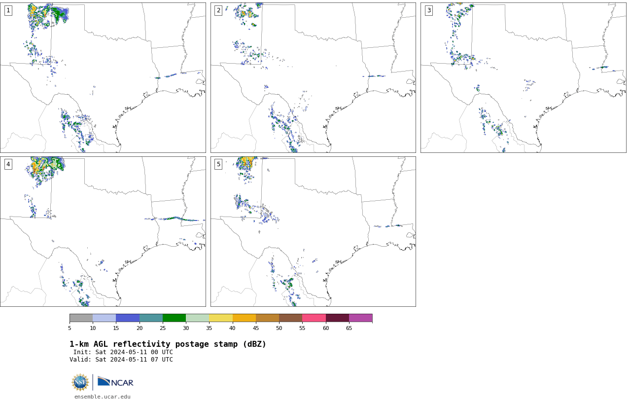This screenshot has height=402, width=631.
Task: Click the number 1 panel label
Action: (8, 10)
